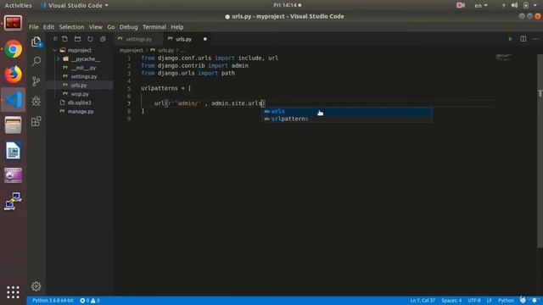The width and height of the screenshot is (543, 305).
Task: Open wsgi.py in the explorer
Action: [x=80, y=94]
